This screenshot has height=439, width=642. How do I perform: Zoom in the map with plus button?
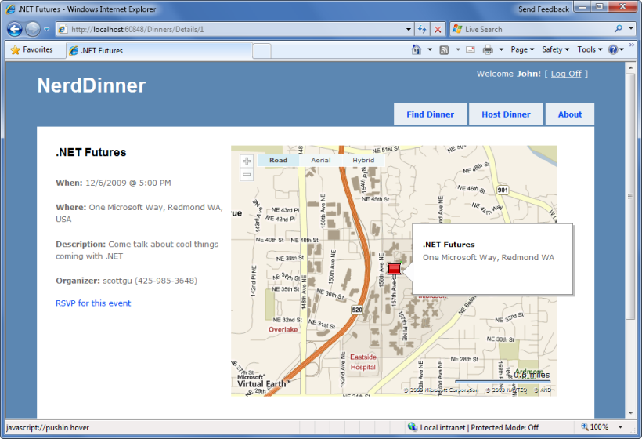tap(247, 161)
